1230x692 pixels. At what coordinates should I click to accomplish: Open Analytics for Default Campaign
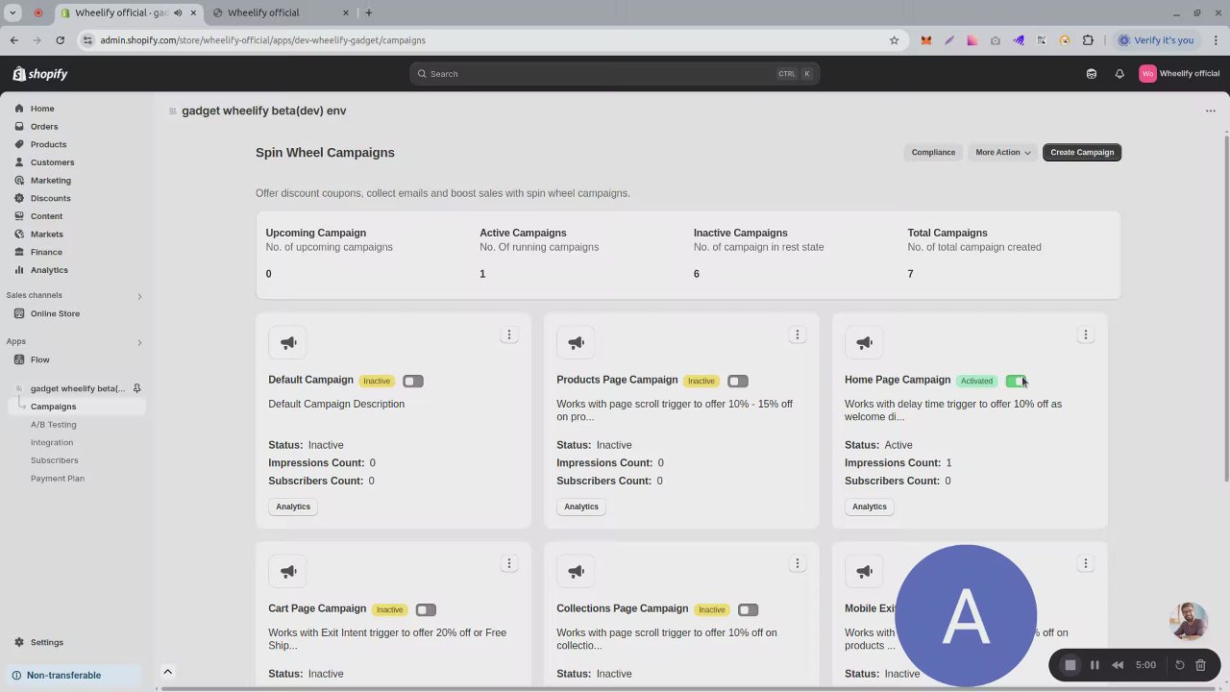(x=293, y=507)
